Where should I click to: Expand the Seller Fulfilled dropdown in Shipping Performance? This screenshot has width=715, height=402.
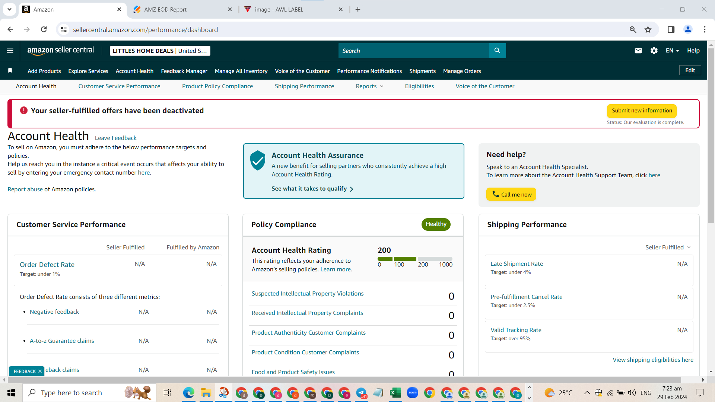[x=668, y=248]
